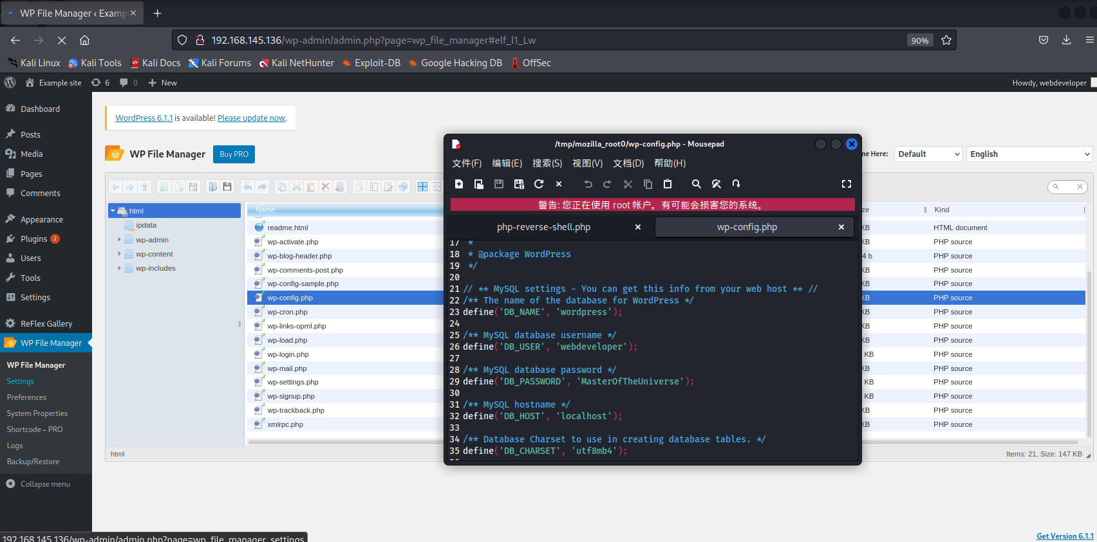
Task: Open Firefox downloads arrow
Action: [x=1066, y=40]
